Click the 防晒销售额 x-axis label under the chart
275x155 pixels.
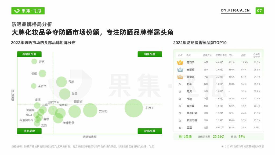click(x=90, y=137)
